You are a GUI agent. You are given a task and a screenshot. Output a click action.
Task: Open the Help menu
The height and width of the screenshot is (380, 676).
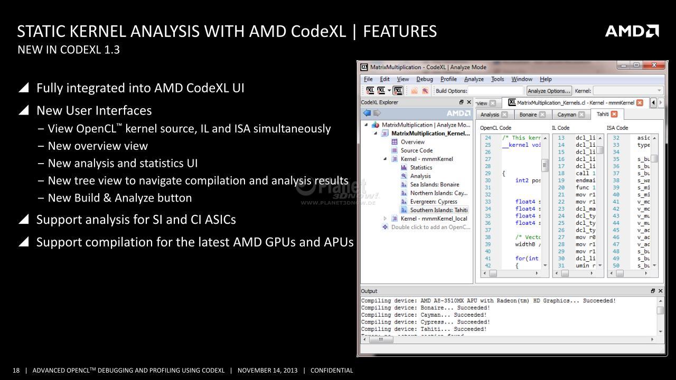[x=546, y=79]
